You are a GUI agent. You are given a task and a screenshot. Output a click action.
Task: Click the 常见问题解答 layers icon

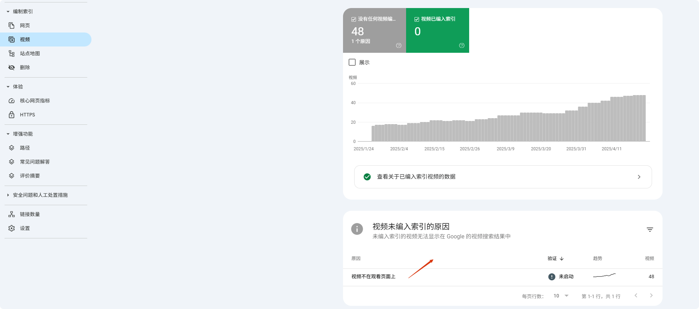coord(12,162)
